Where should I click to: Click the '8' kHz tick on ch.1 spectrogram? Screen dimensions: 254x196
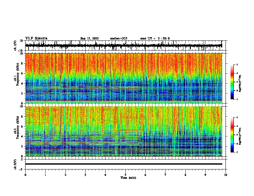click(22, 63)
